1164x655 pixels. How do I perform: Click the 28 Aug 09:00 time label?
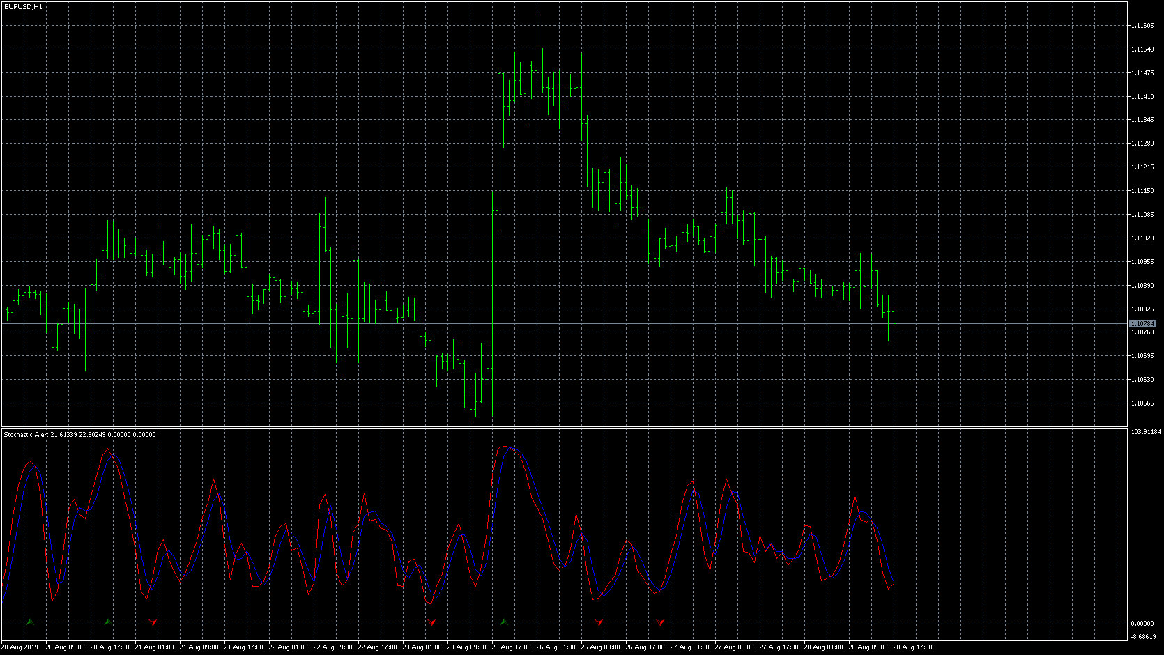(x=868, y=647)
